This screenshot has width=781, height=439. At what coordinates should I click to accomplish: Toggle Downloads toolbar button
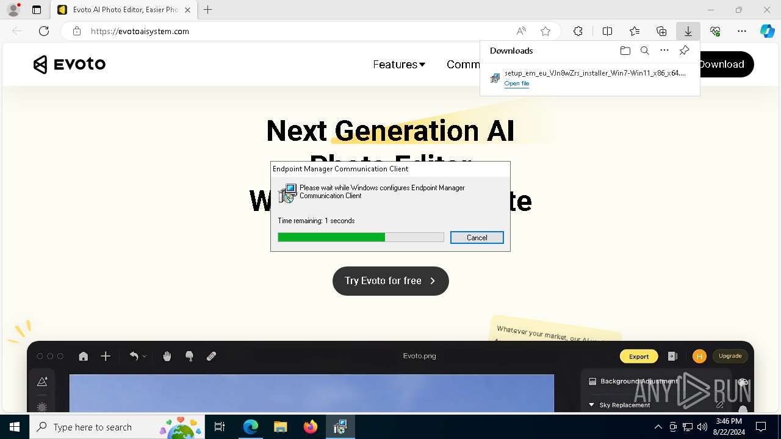(688, 31)
